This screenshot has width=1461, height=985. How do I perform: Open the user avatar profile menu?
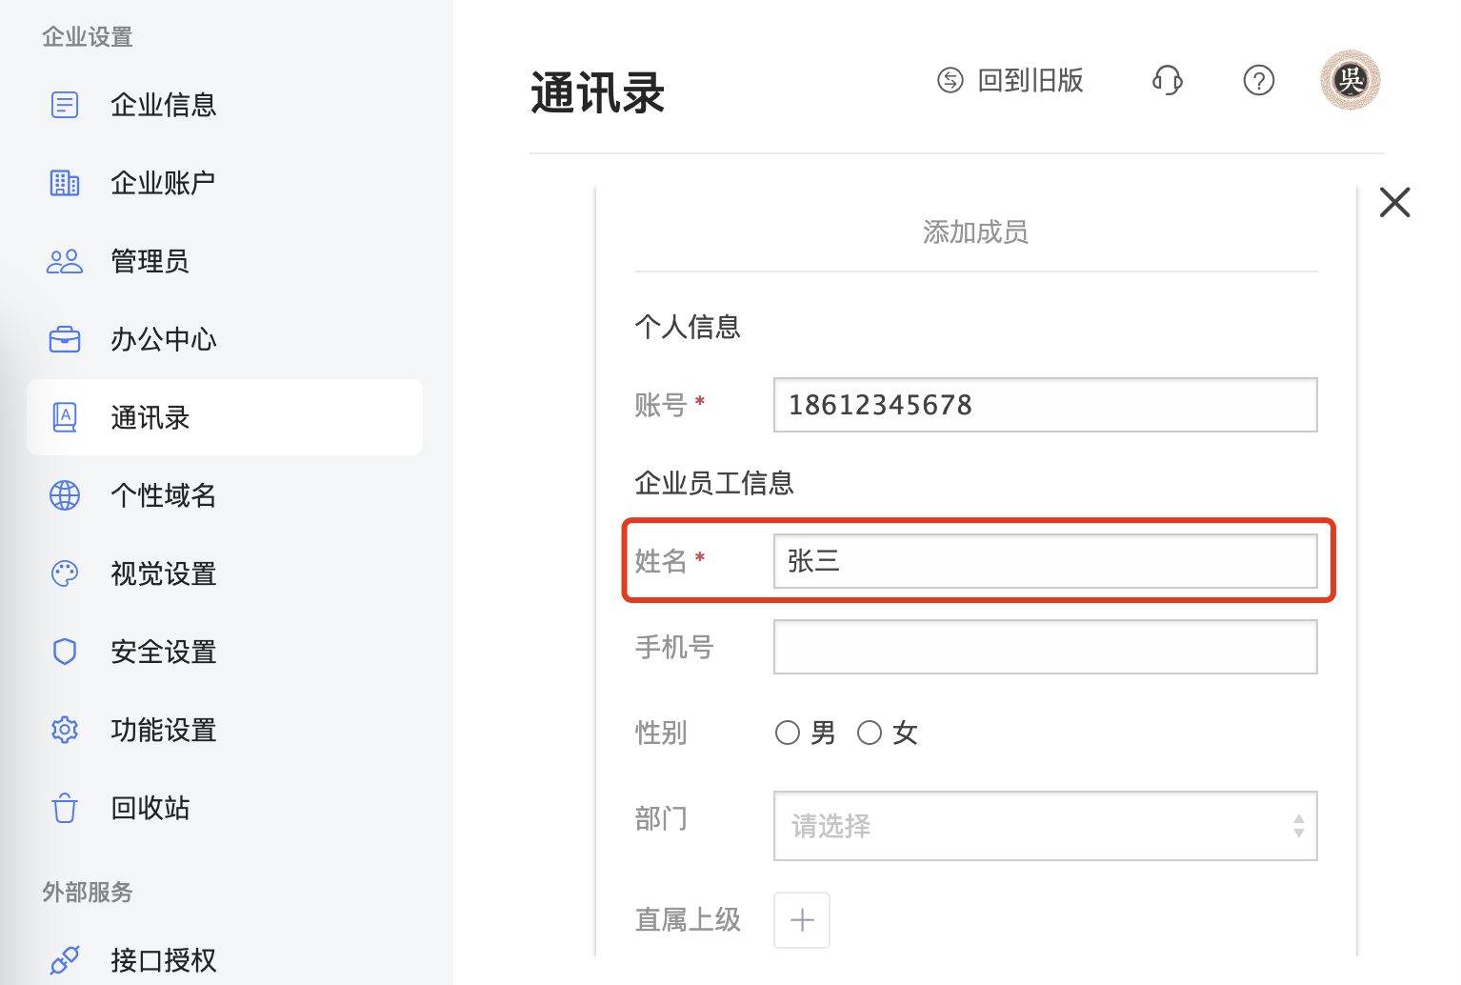pyautogui.click(x=1351, y=80)
